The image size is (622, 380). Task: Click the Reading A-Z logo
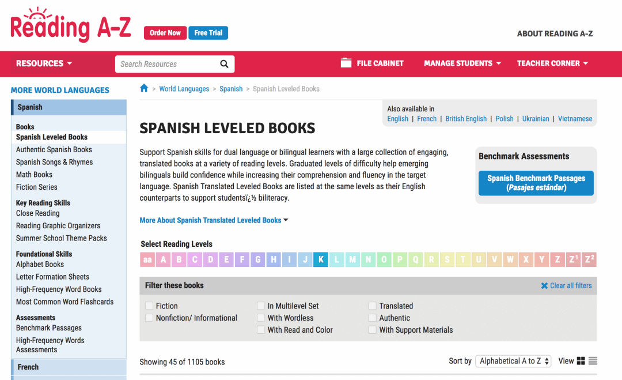pos(71,25)
